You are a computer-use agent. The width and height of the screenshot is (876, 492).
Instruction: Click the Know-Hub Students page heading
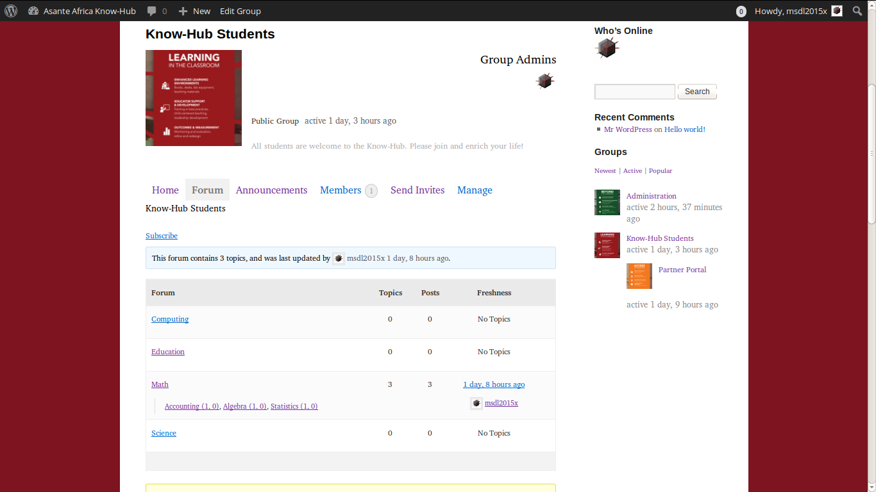pos(210,35)
